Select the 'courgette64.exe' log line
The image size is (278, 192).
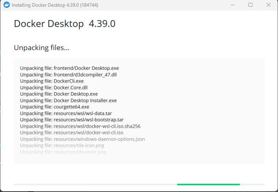pos(55,107)
